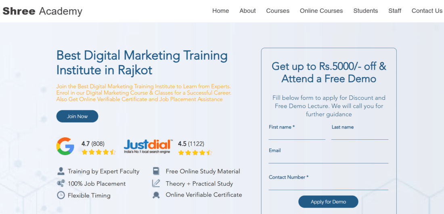Submit form with Apply for Demo button
444x214 pixels.
point(328,202)
